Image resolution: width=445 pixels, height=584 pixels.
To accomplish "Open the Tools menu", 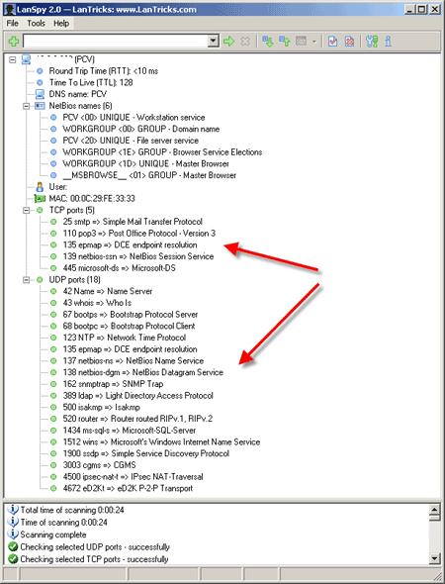I will tap(36, 24).
